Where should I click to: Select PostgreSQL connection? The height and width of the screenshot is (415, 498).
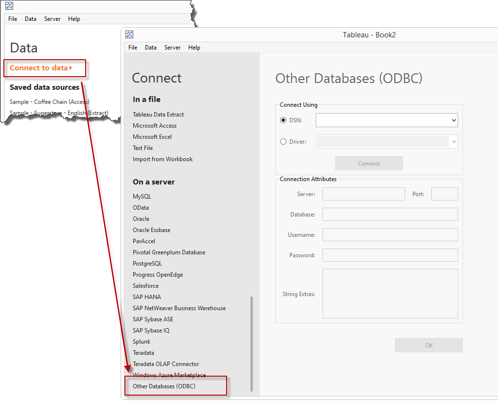click(x=147, y=264)
